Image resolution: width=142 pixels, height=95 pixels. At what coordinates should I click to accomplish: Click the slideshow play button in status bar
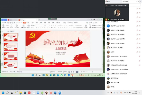pyautogui.click(x=77, y=72)
